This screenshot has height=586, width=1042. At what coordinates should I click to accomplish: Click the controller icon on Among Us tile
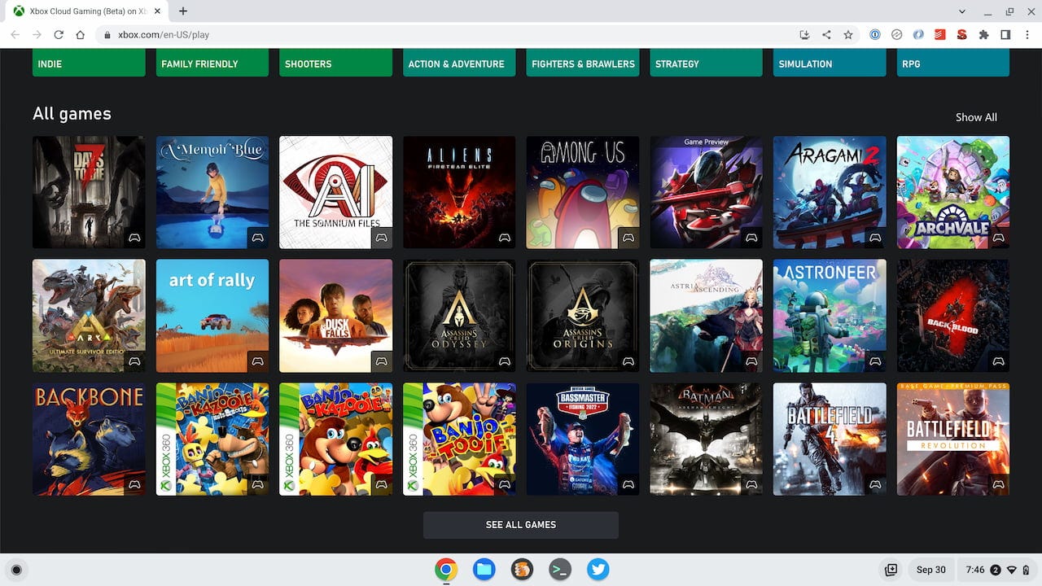click(628, 238)
